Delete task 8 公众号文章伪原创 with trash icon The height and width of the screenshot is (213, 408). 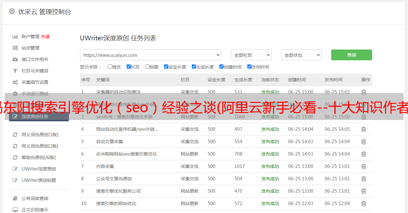(x=364, y=179)
